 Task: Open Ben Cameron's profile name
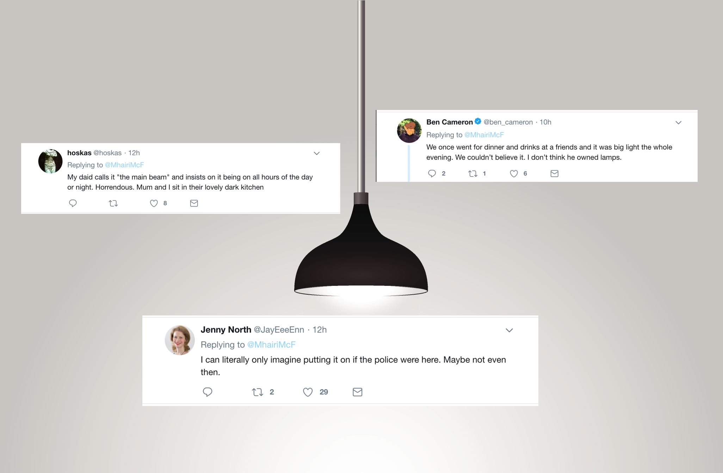tap(450, 122)
